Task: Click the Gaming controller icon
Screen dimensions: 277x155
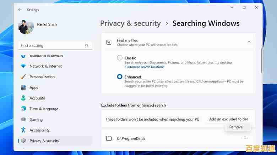Action: [x=23, y=120]
